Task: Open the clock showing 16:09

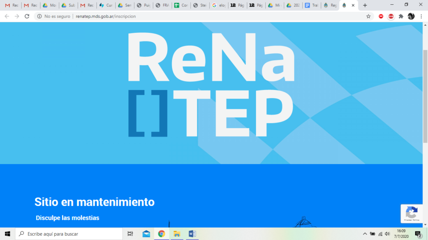Action: 401,234
